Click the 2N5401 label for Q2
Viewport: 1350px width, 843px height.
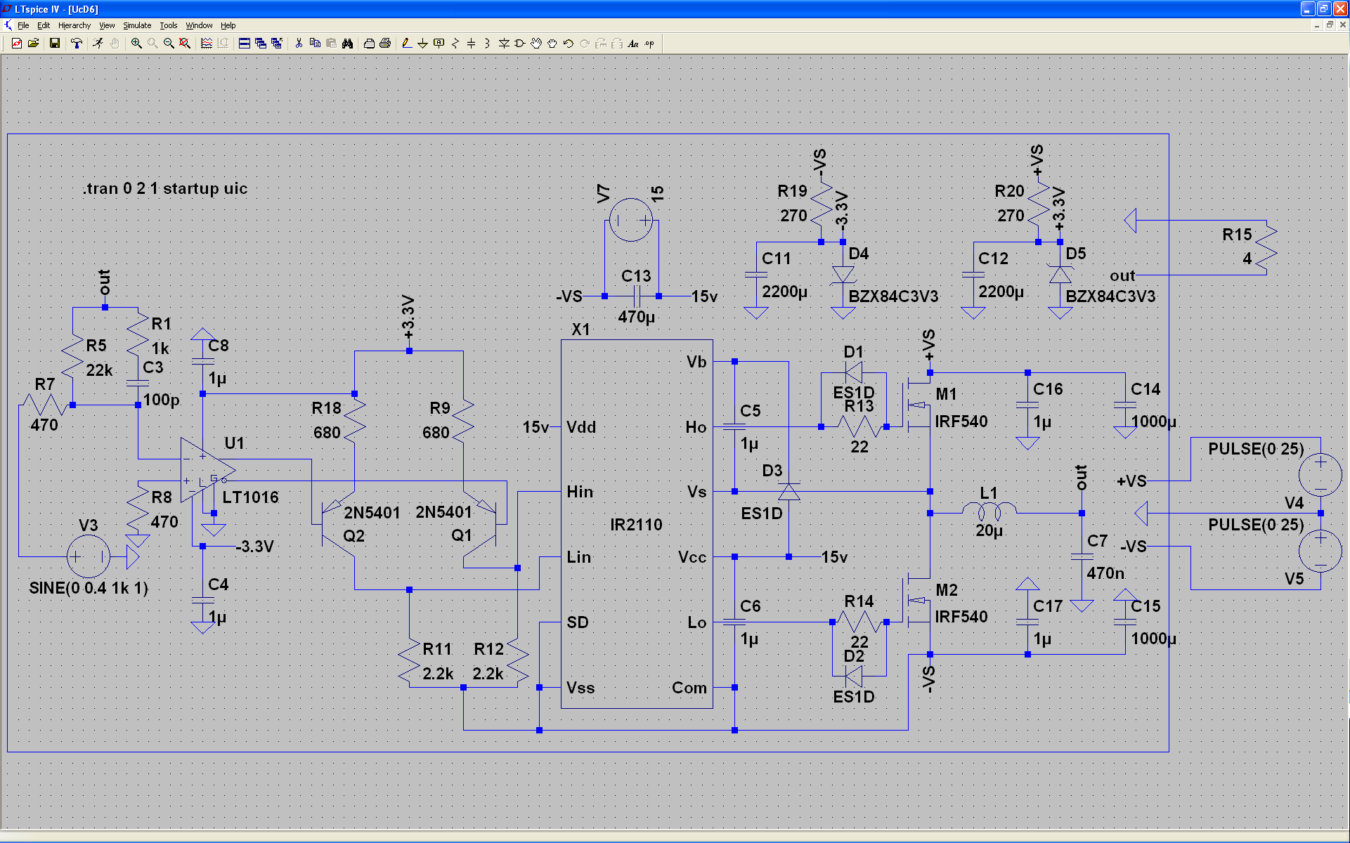372,513
